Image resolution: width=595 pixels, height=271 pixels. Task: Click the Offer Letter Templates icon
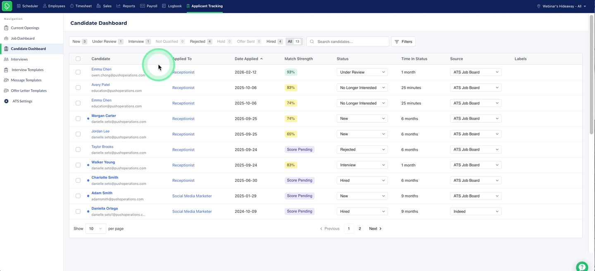pos(6,90)
